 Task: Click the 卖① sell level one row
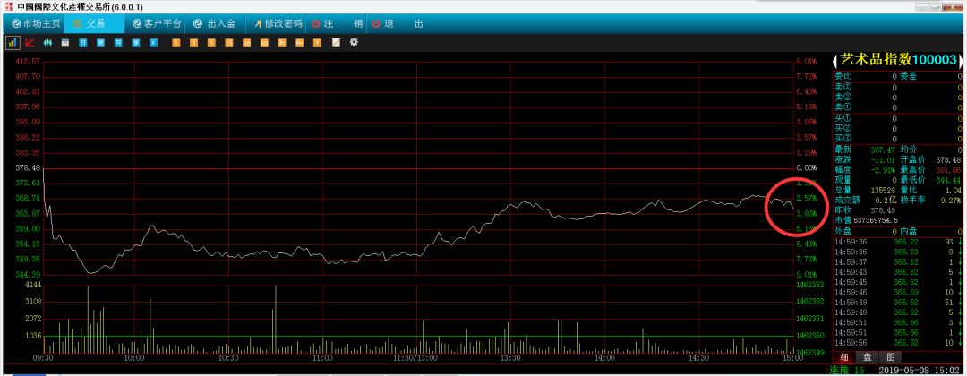pos(898,107)
